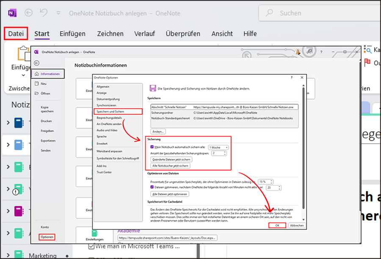Screen dimensions: 381x259
Task: Expand the Marketing notebook
Action: (8, 255)
